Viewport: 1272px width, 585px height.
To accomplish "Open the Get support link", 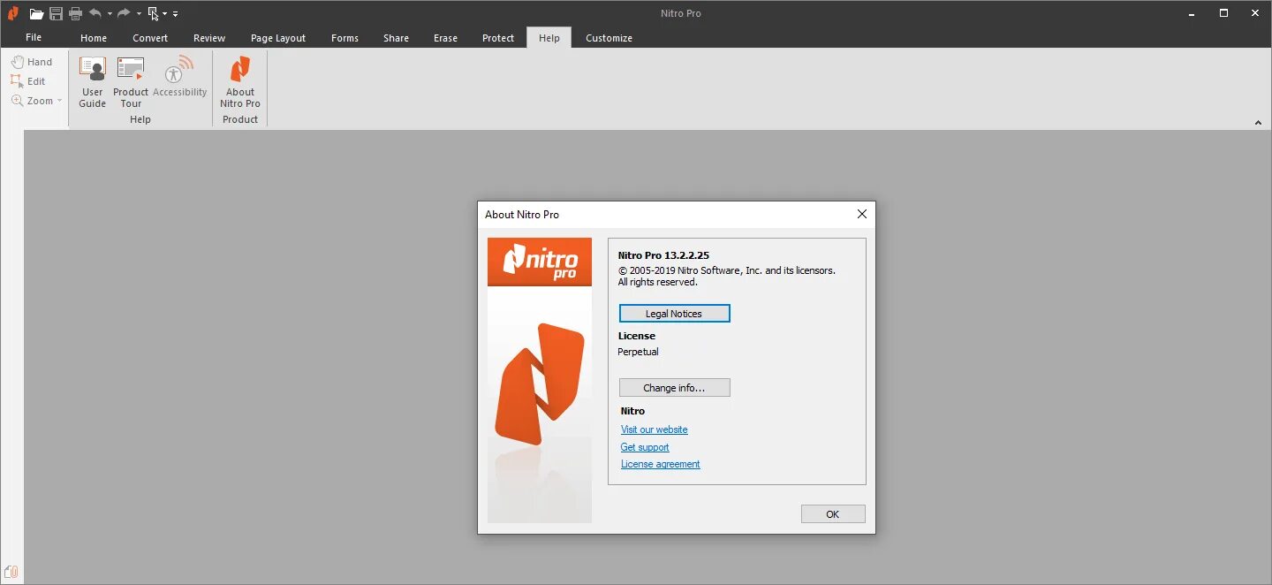I will tap(645, 447).
